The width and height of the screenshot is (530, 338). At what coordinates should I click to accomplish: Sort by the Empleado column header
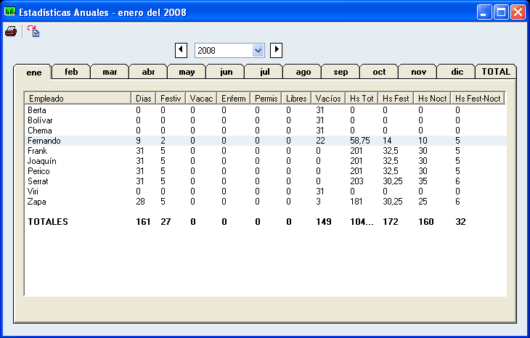pos(78,98)
